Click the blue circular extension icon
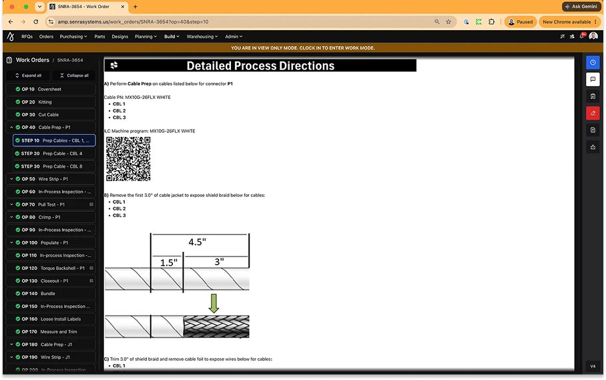This screenshot has height=380, width=606. [x=466, y=22]
